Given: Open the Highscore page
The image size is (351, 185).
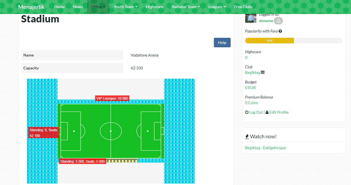Looking at the screenshot, I should tap(155, 7).
